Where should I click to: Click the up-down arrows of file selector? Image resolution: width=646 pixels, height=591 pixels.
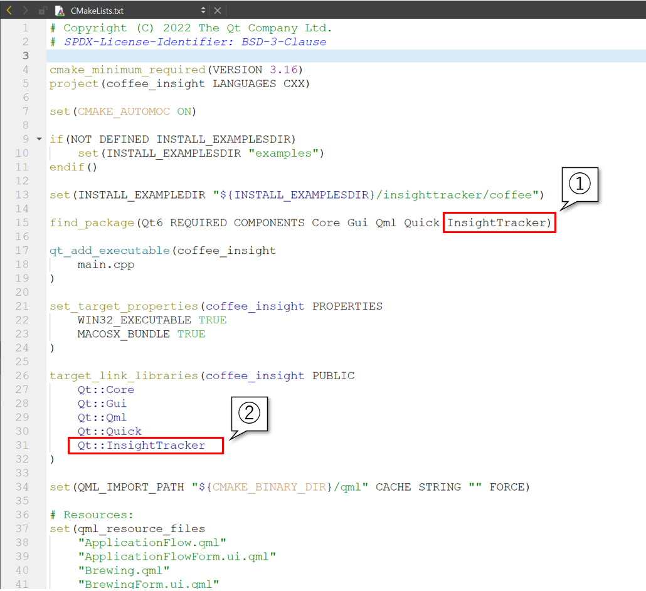(203, 11)
